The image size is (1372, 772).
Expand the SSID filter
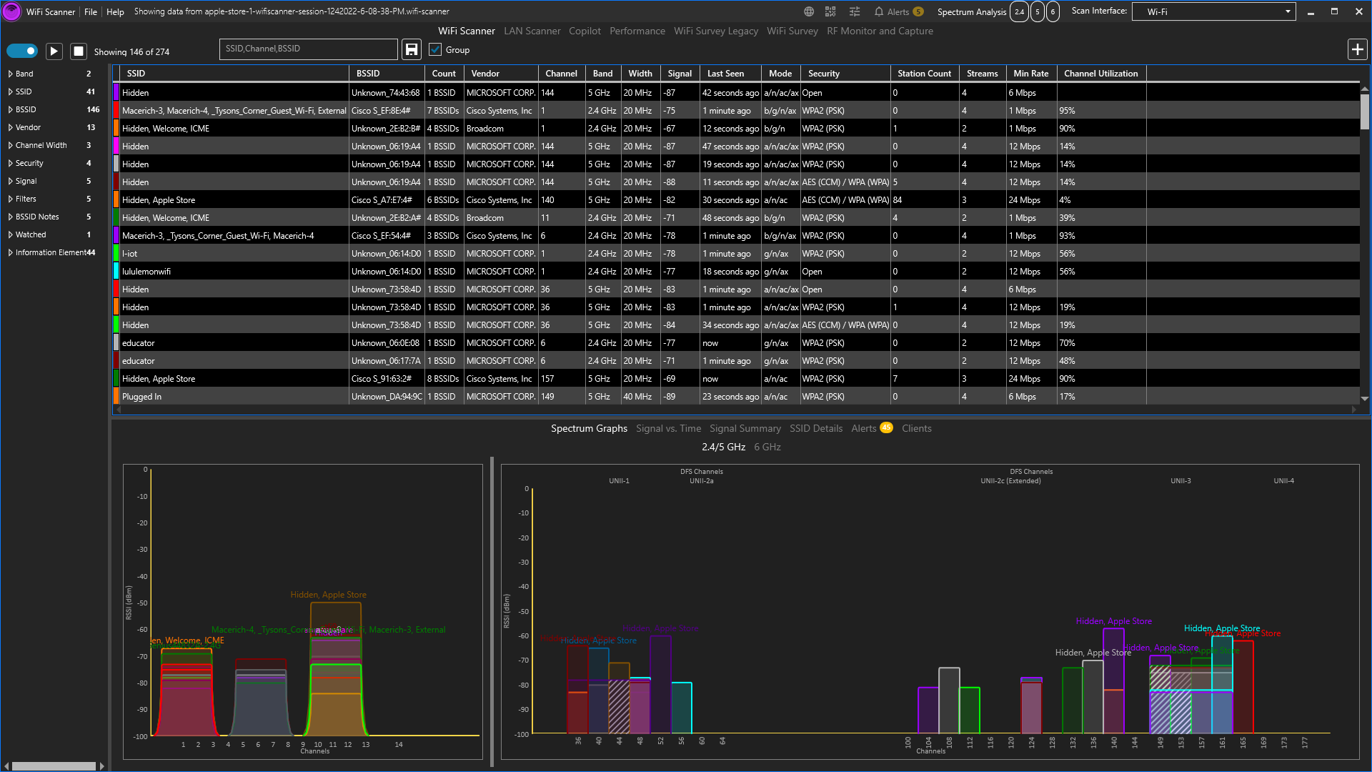click(x=11, y=91)
